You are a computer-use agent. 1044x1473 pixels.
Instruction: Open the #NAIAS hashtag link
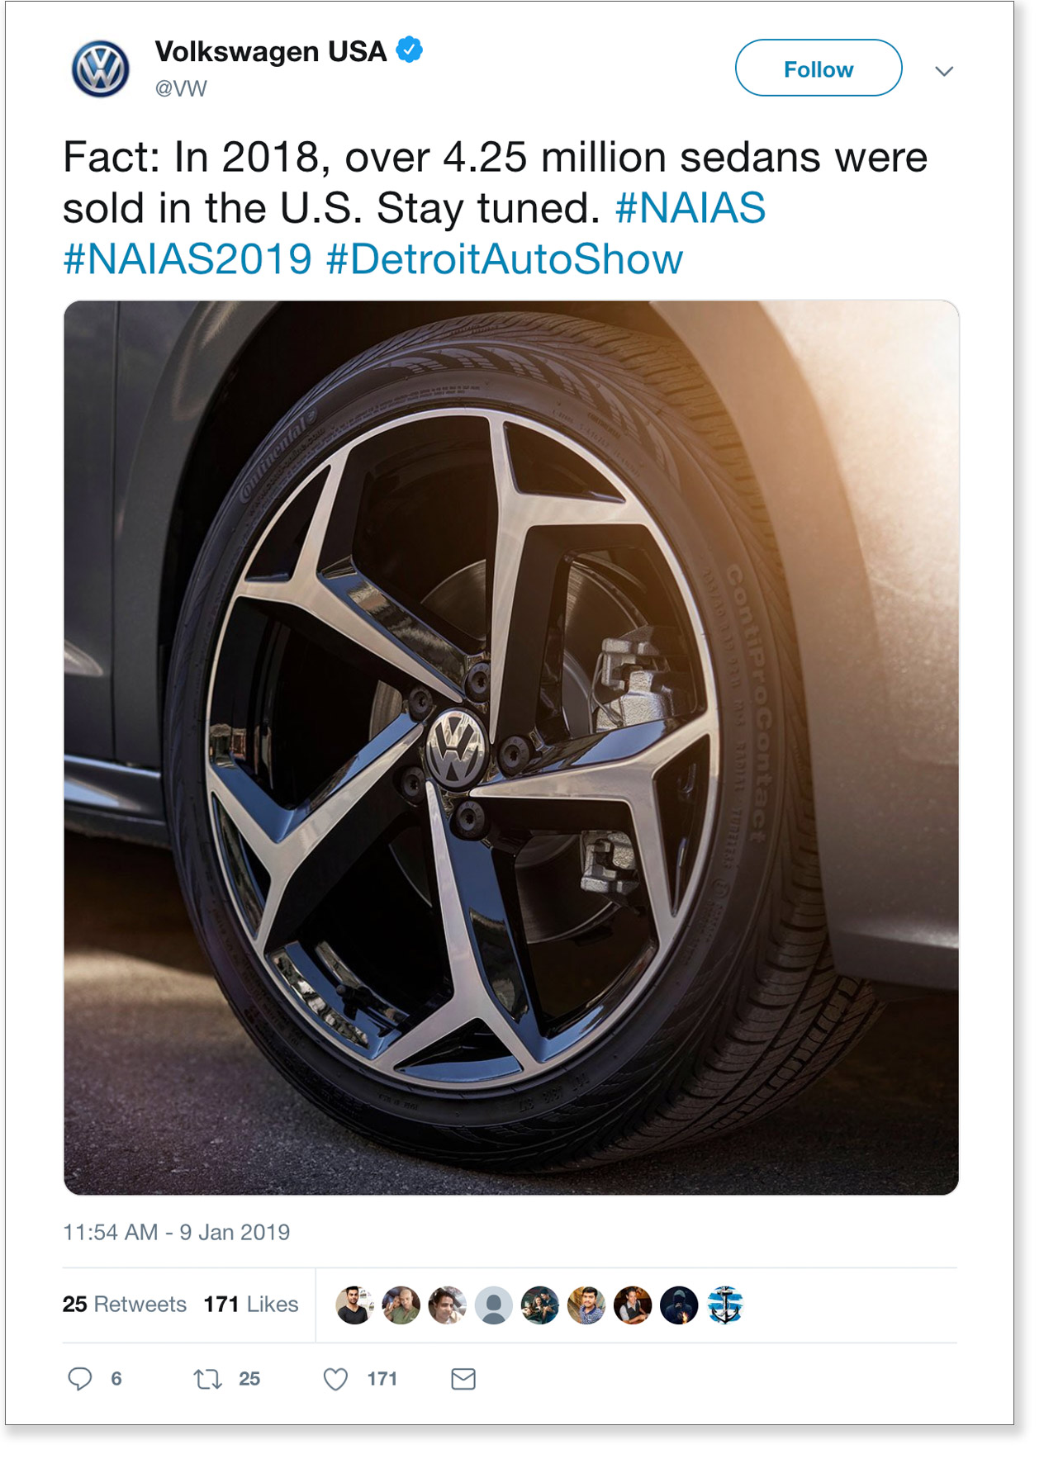(690, 208)
